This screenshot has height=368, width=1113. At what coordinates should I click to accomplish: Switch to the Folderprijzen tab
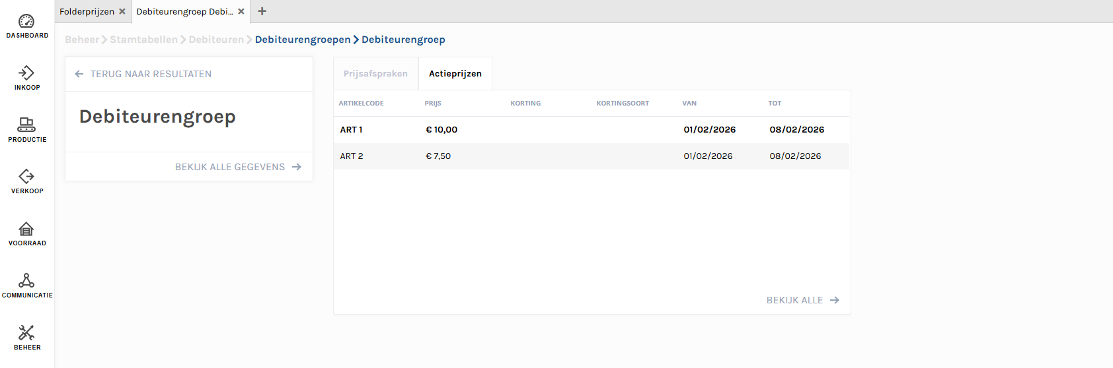[x=87, y=11]
